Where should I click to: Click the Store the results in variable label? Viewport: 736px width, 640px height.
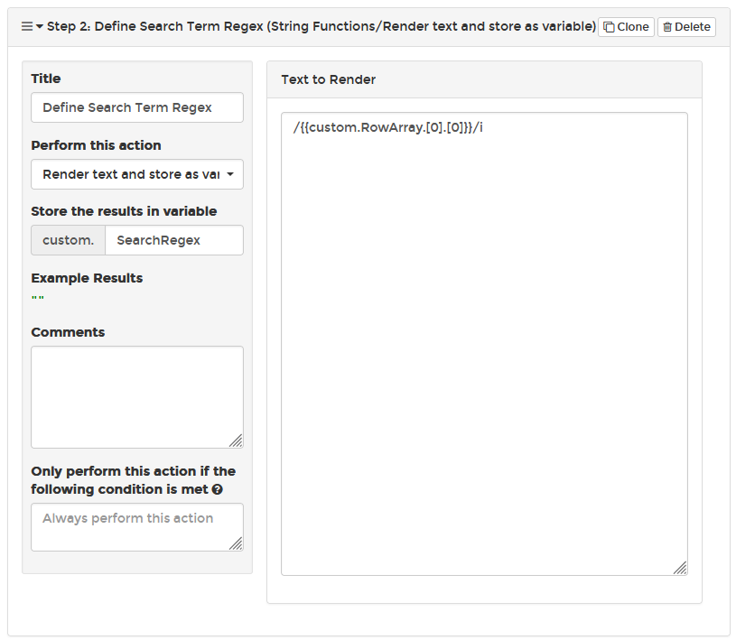pyautogui.click(x=124, y=211)
